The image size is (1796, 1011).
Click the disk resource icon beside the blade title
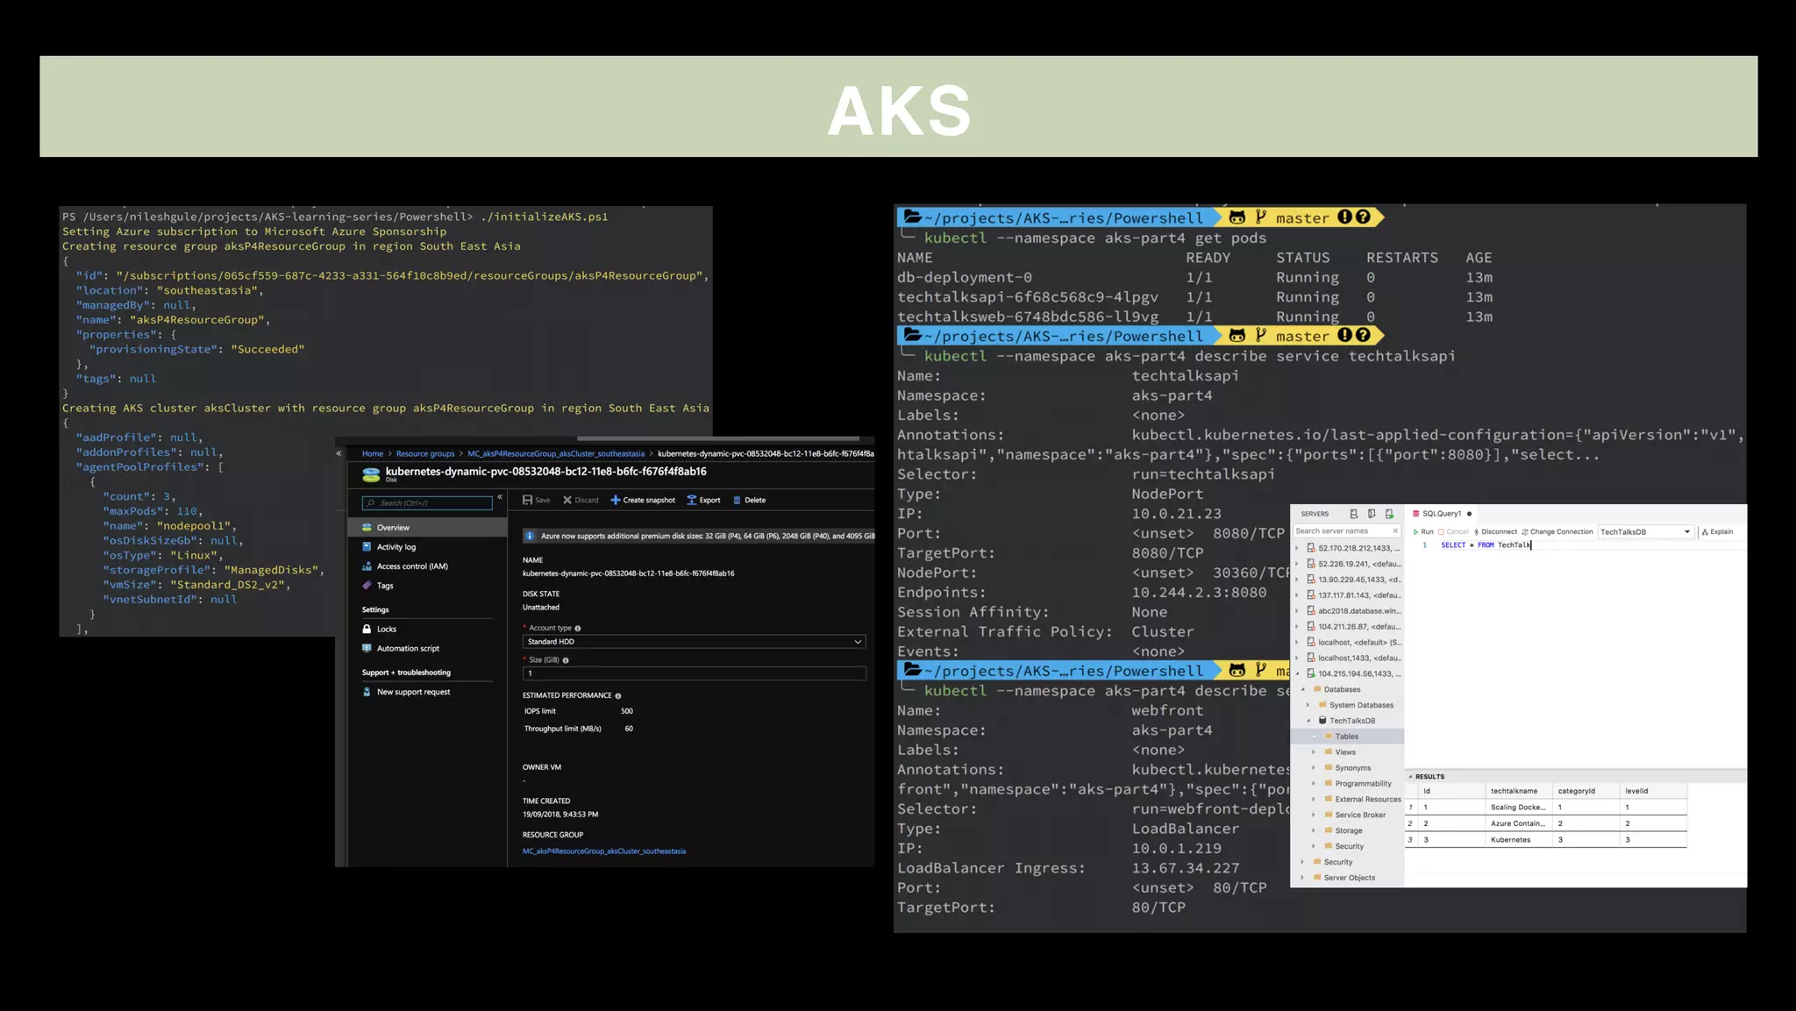pos(371,474)
